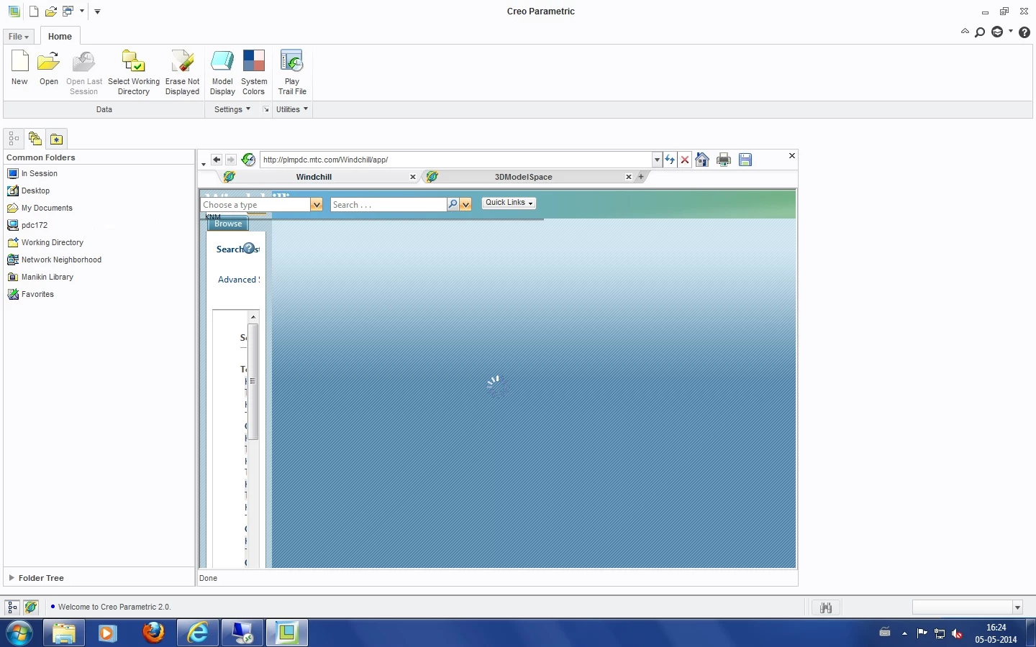Click the Windchill Search text field
This screenshot has height=647, width=1036.
(388, 205)
